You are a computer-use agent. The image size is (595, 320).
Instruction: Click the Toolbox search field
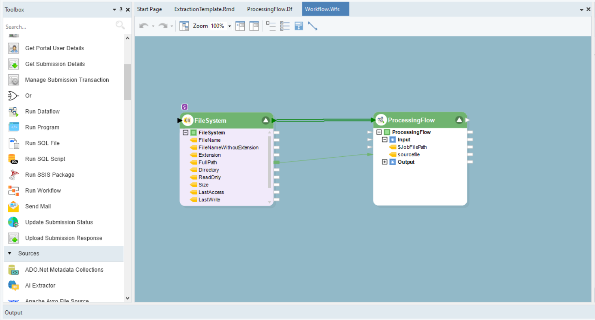(x=60, y=27)
